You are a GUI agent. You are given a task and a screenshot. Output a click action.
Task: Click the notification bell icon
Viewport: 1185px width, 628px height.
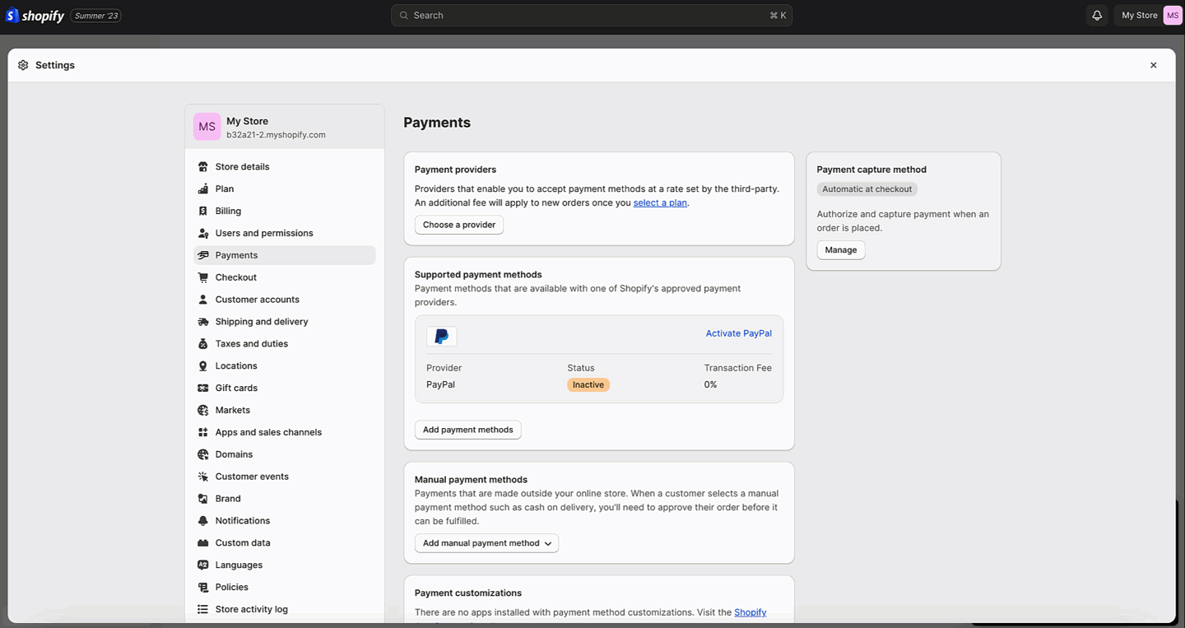[x=1096, y=15]
